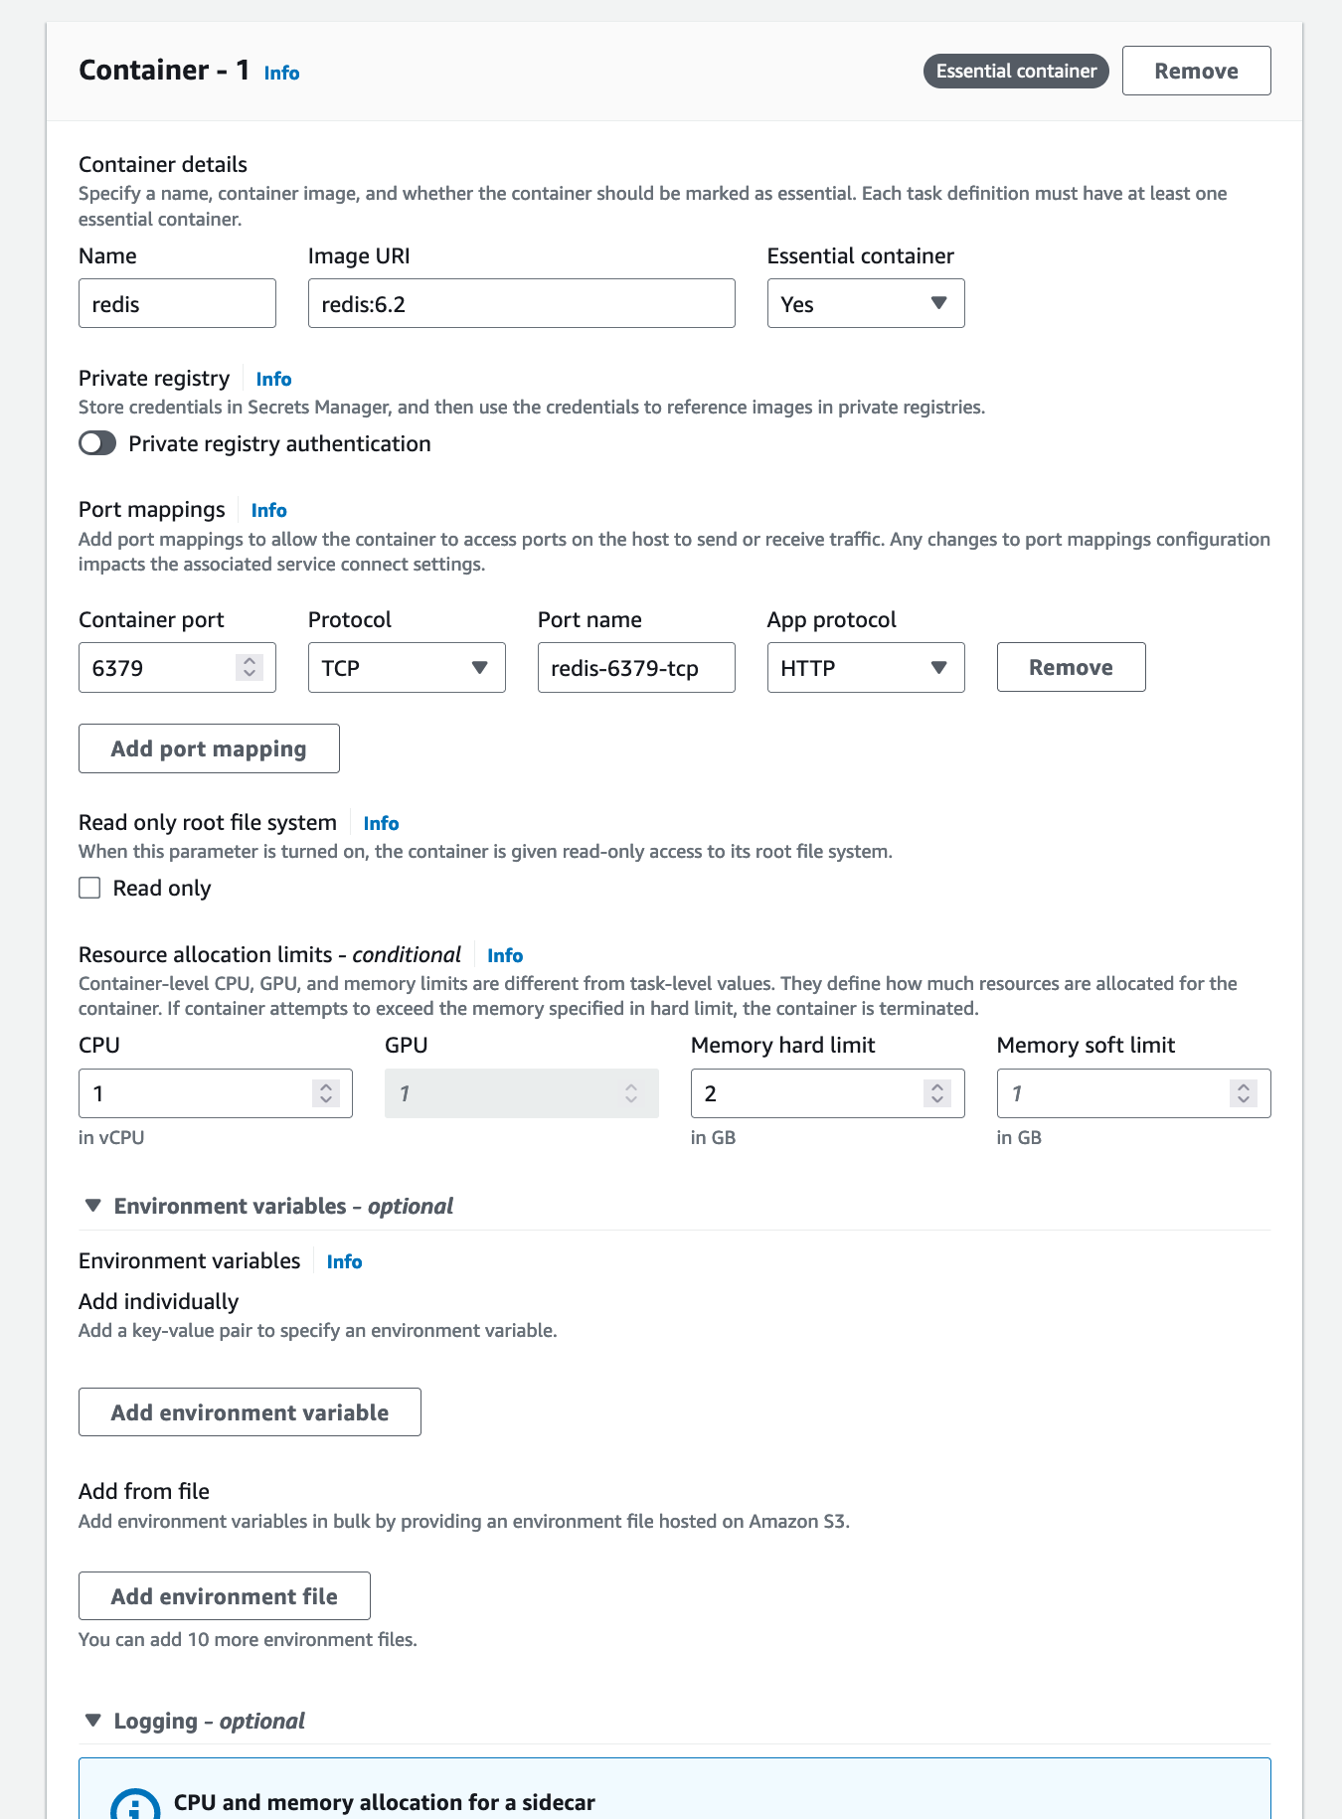Open Info link next to Container - 1

pyautogui.click(x=281, y=73)
